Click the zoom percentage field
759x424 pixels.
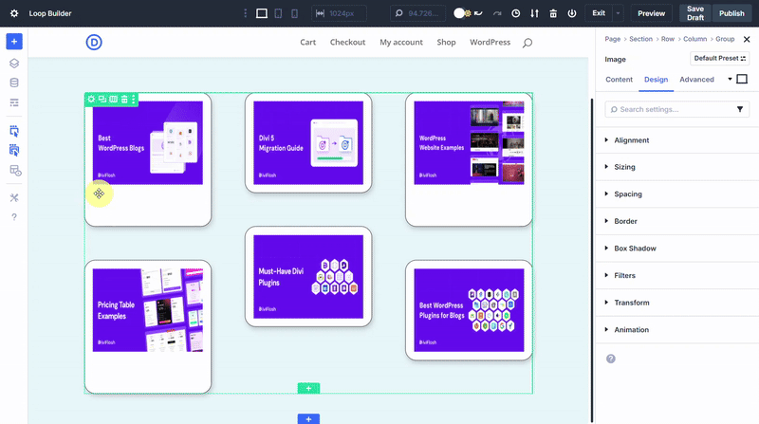tap(417, 13)
